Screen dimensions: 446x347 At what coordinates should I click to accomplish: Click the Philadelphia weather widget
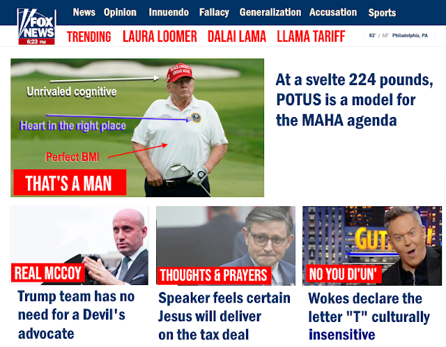tap(398, 36)
